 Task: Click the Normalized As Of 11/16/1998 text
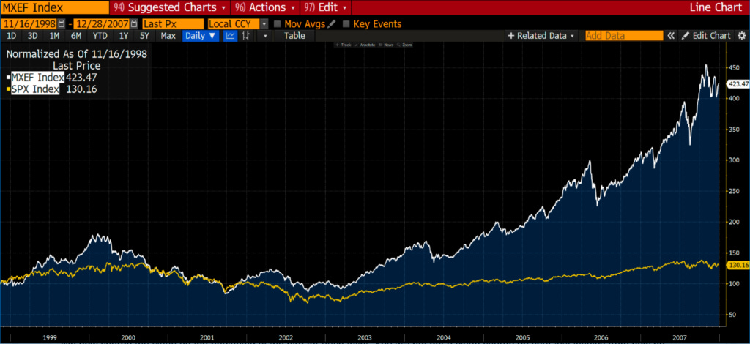coord(76,54)
